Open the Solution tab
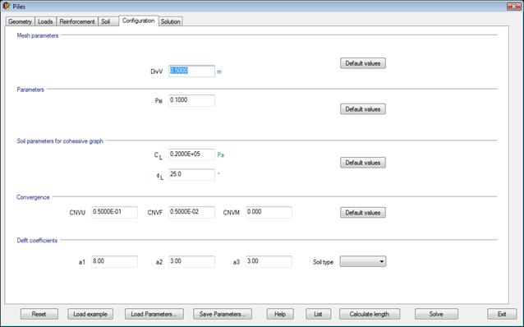The image size is (524, 327). (171, 21)
